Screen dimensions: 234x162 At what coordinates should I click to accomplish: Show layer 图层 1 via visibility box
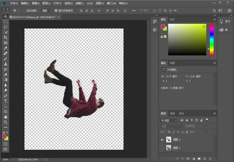(163, 148)
